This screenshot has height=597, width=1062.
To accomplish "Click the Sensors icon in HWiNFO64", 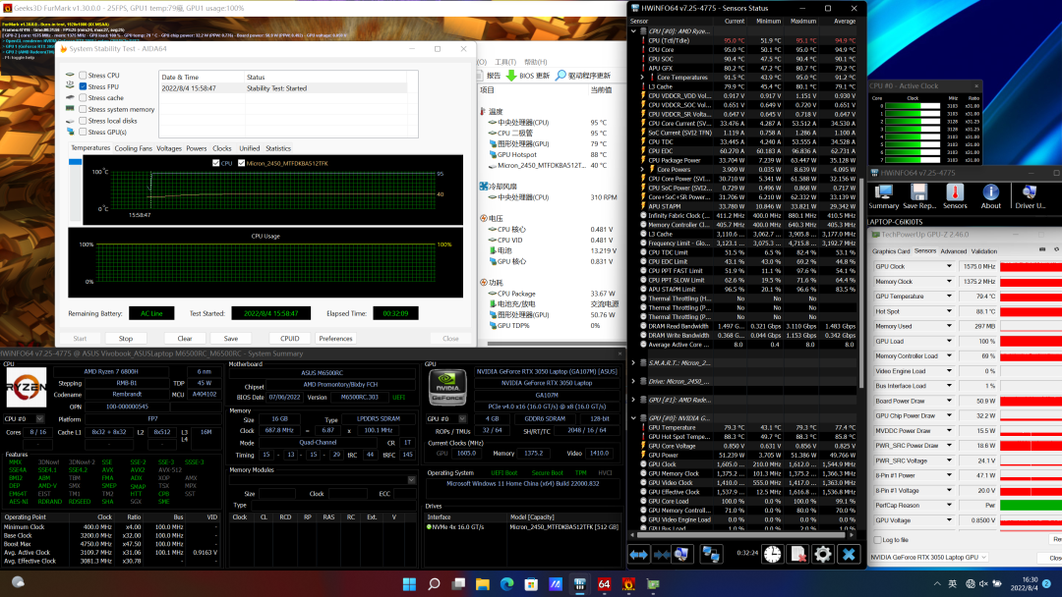I will [955, 194].
